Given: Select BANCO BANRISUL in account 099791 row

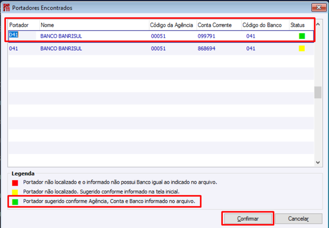Looking at the screenshot, I should click(61, 36).
